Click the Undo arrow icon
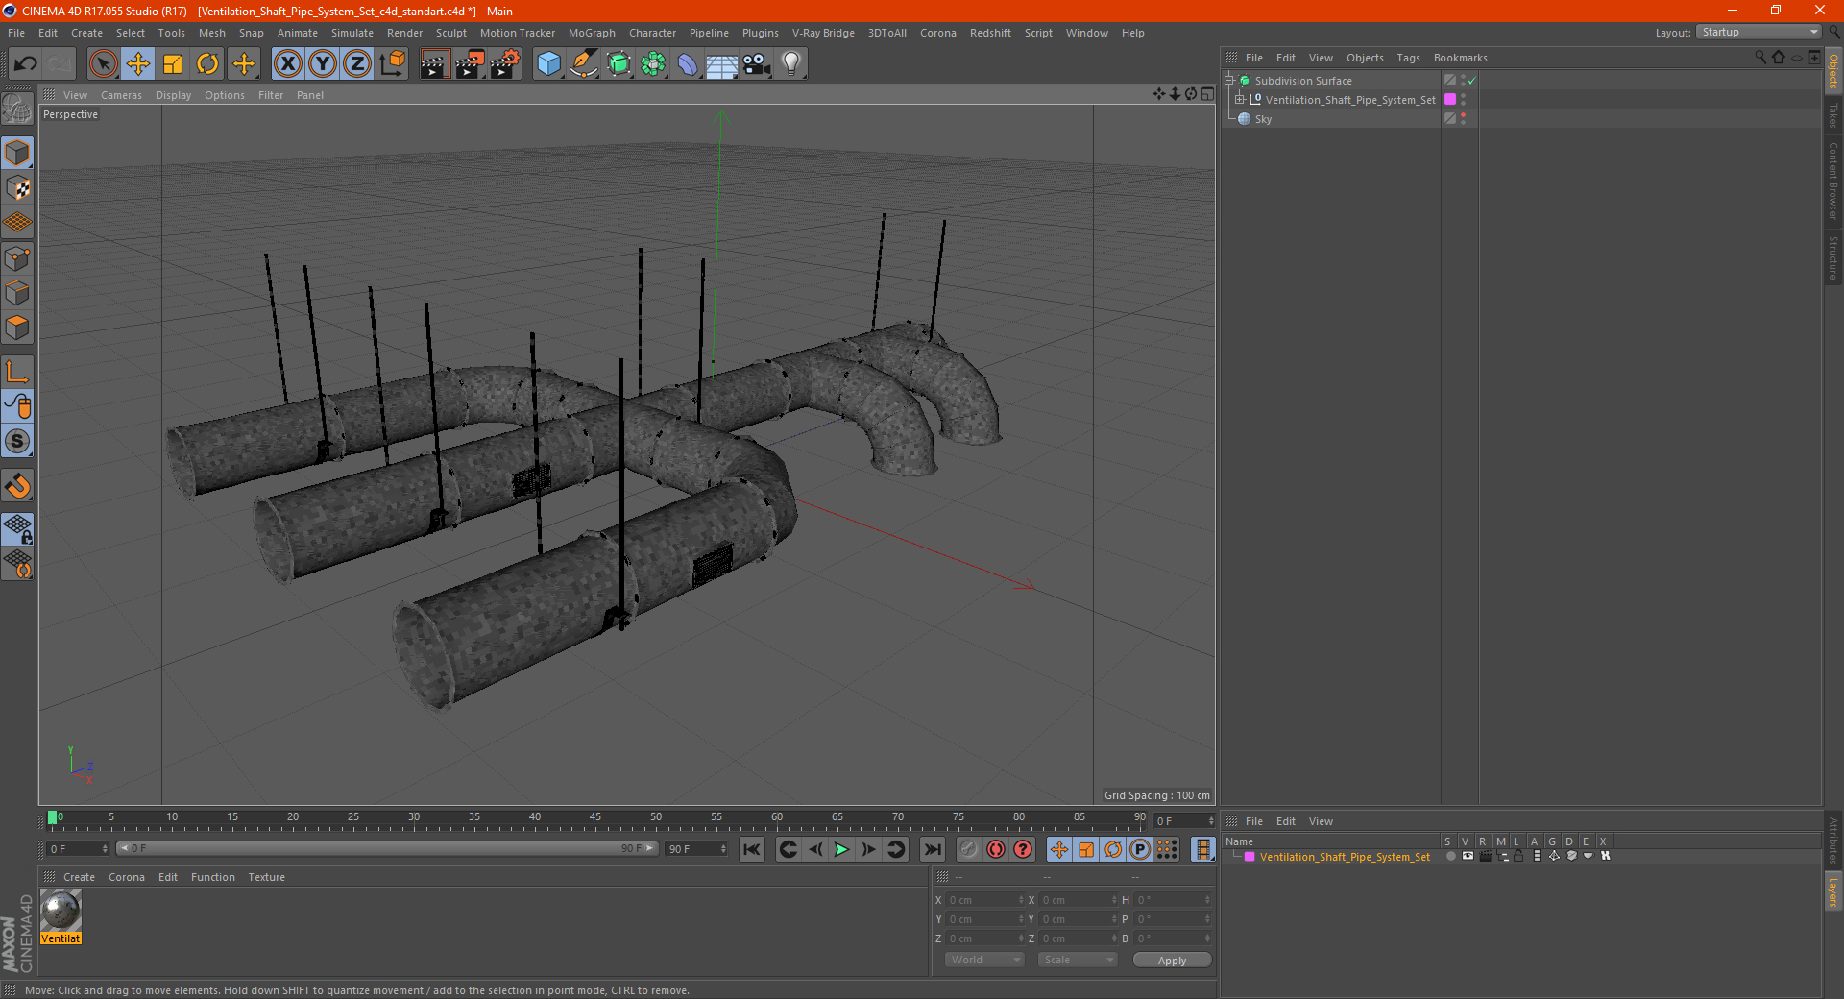The width and height of the screenshot is (1844, 999). [x=26, y=64]
